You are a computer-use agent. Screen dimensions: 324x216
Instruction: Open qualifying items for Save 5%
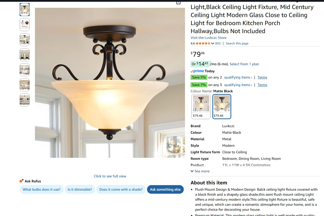[238, 77]
